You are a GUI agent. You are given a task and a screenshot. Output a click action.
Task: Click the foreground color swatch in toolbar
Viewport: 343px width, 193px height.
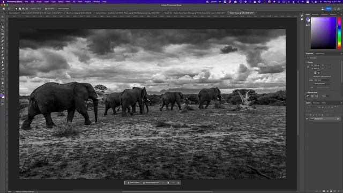[2, 95]
